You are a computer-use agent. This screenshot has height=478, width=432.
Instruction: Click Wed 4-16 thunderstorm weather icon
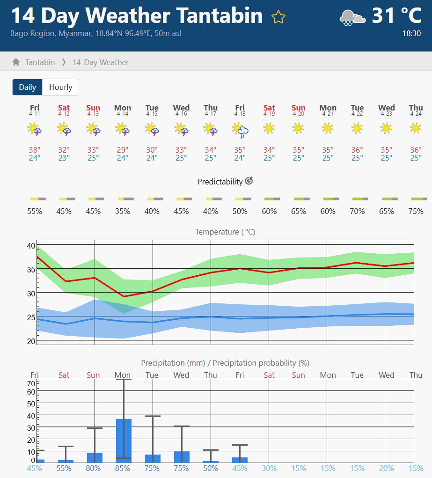tap(181, 129)
